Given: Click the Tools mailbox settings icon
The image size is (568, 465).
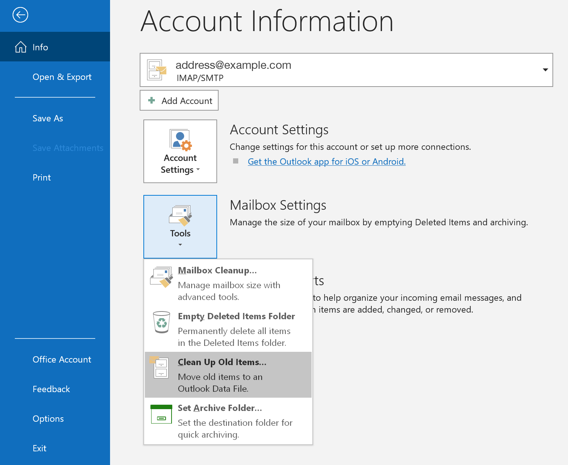Looking at the screenshot, I should pos(180,216).
